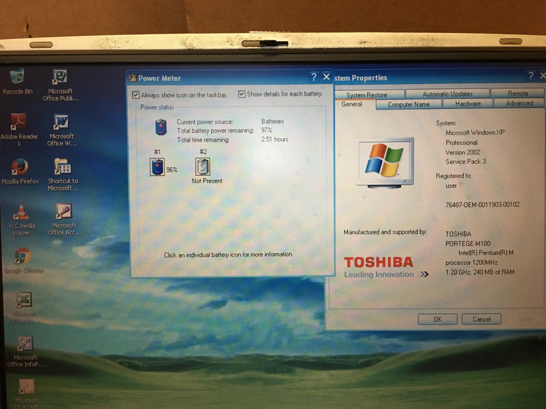
Task: Click the Microsoft Windows XP text
Action: (x=475, y=133)
